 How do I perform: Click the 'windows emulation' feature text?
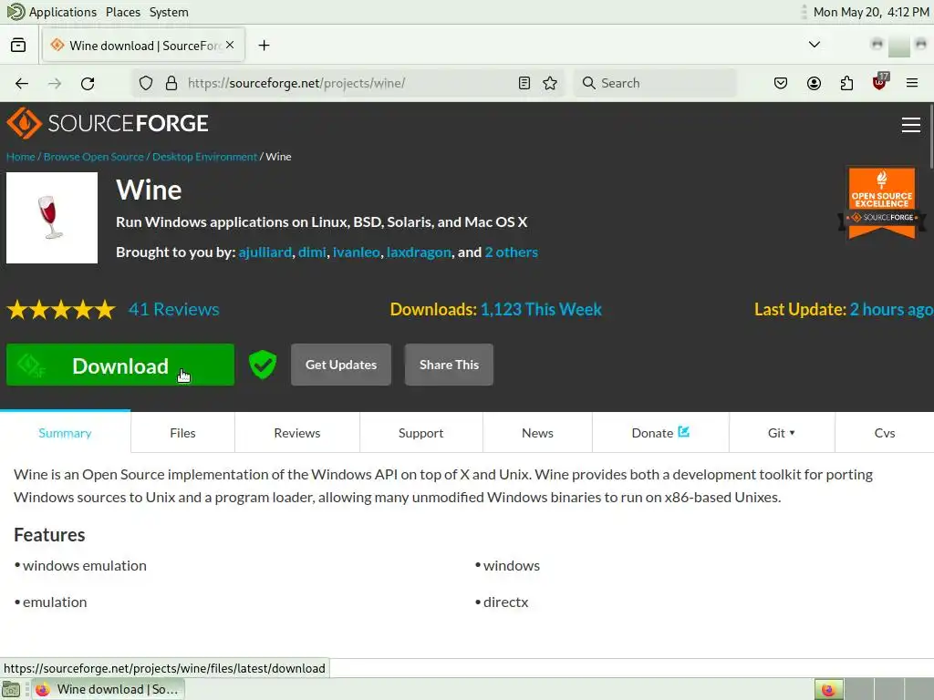(85, 565)
